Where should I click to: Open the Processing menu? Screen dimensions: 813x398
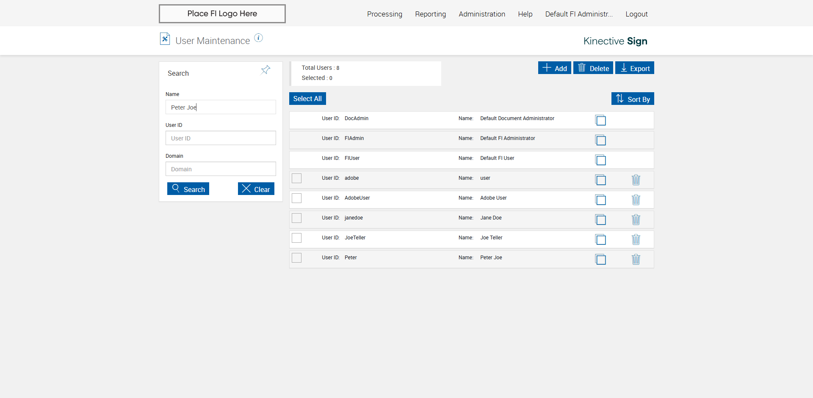tap(384, 14)
